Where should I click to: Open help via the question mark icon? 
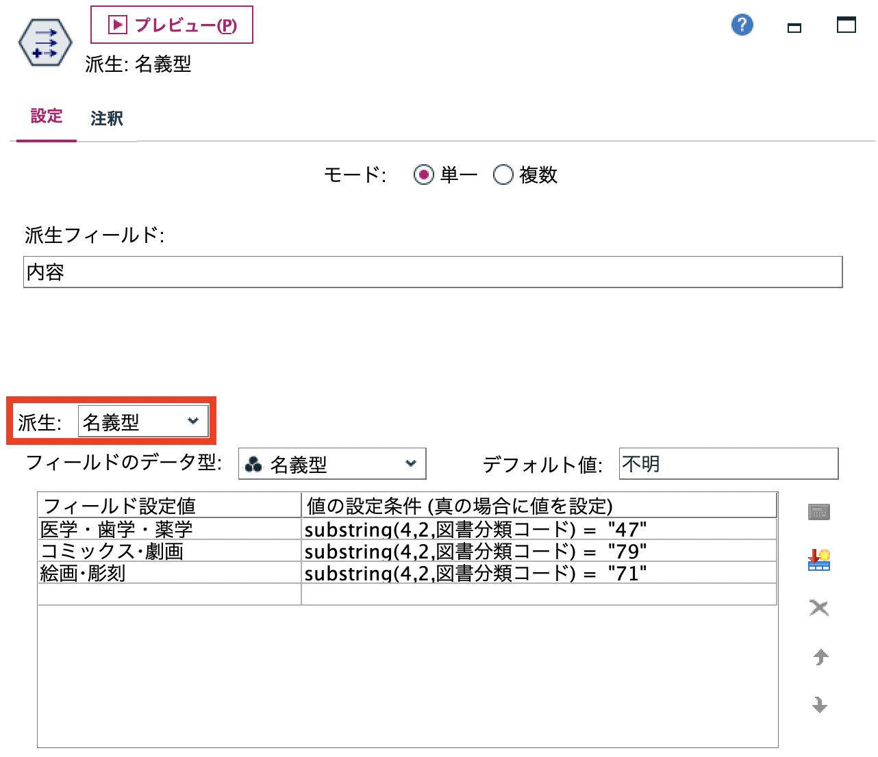[x=741, y=25]
